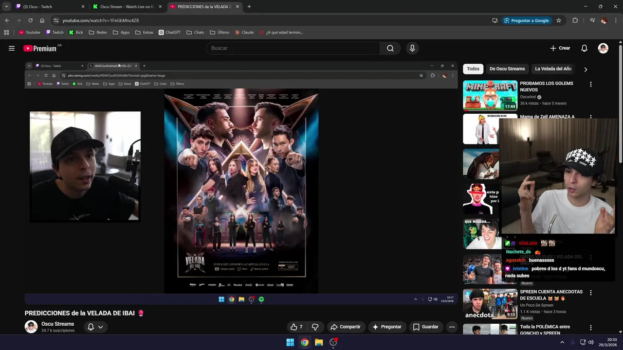This screenshot has height=350, width=623.
Task: Start voice search with the microphone
Action: (412, 48)
